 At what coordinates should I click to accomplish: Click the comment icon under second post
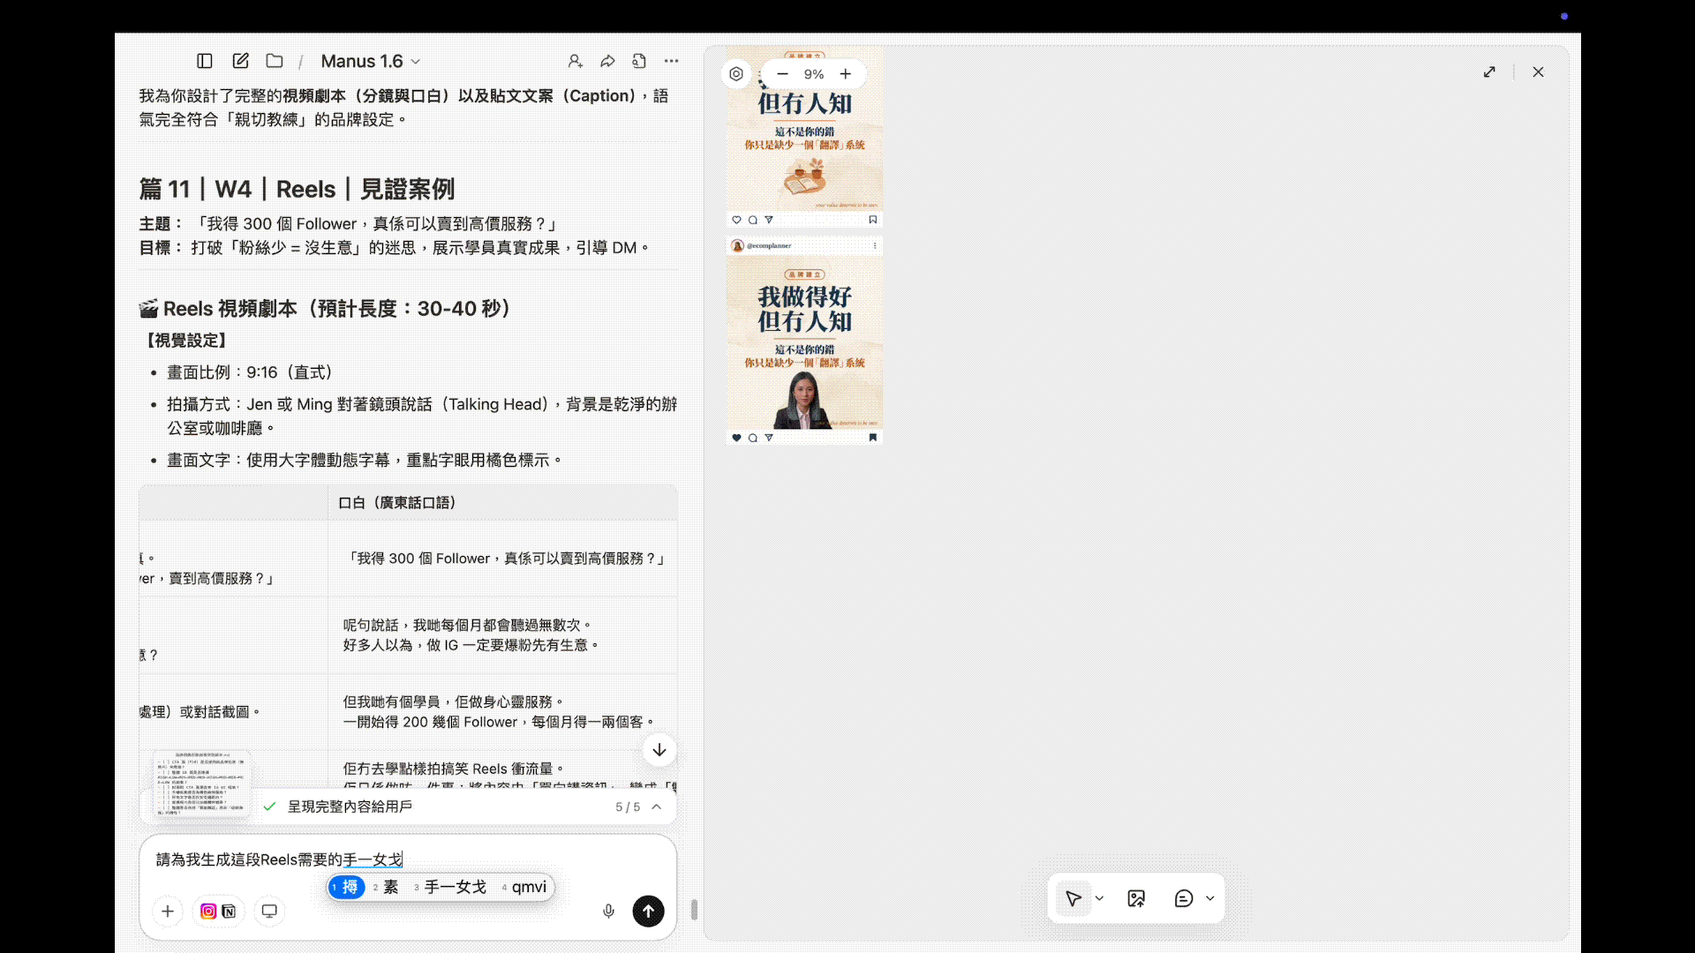753,438
